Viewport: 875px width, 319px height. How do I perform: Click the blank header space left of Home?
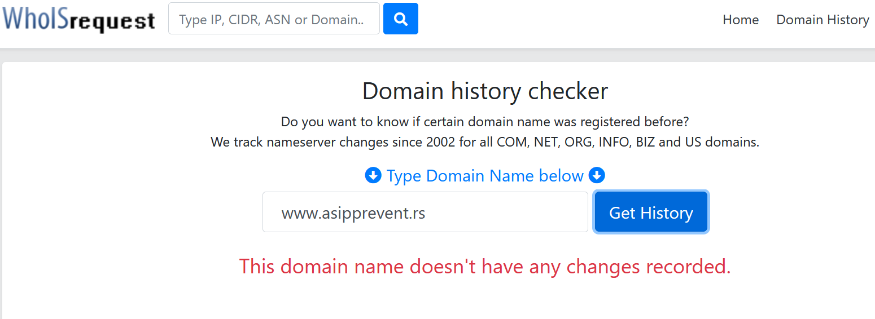tap(570, 20)
